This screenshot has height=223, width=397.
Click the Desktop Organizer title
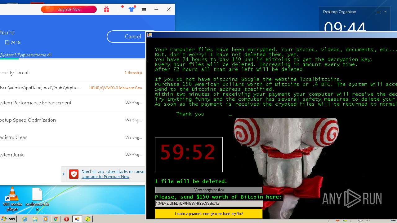point(340,12)
